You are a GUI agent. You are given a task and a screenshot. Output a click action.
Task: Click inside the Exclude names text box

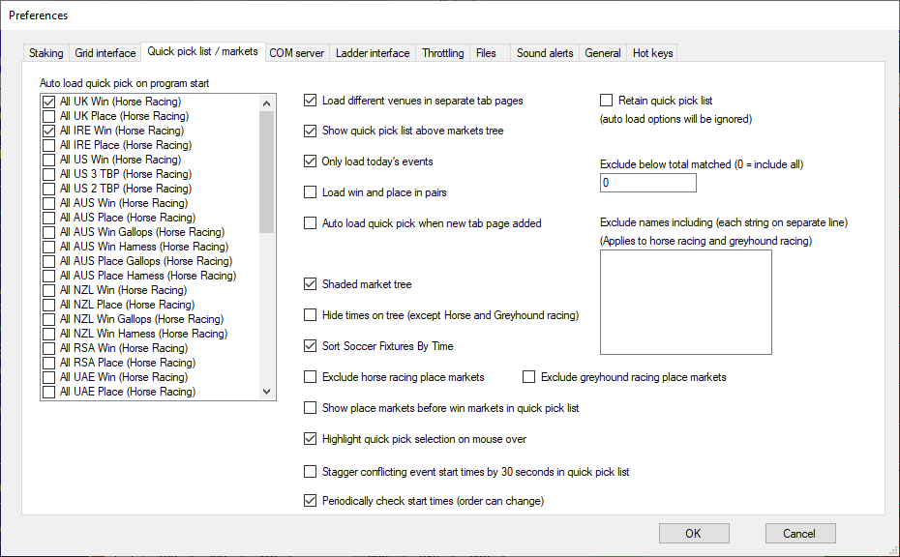(686, 303)
